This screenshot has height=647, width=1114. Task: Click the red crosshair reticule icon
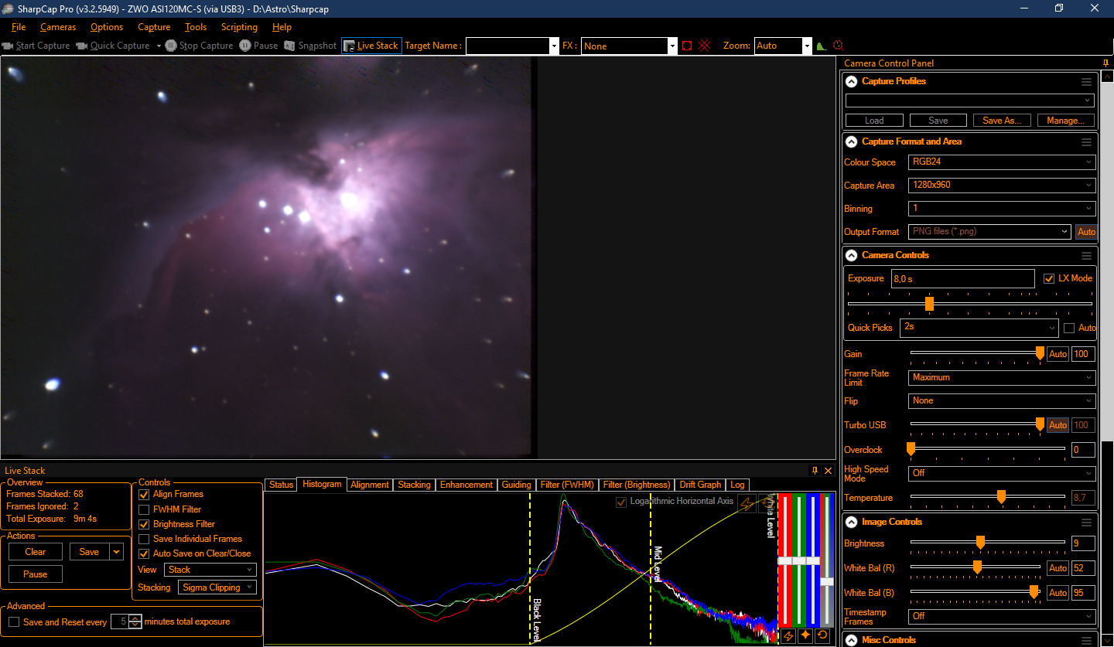click(704, 46)
